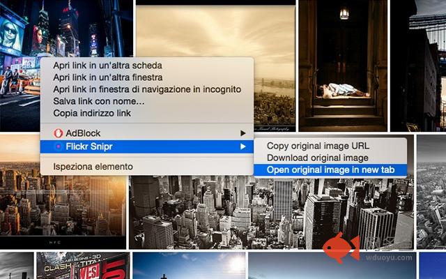The image size is (446, 279).
Task: Expand the Flickr Snipr submenu arrow
Action: point(243,146)
